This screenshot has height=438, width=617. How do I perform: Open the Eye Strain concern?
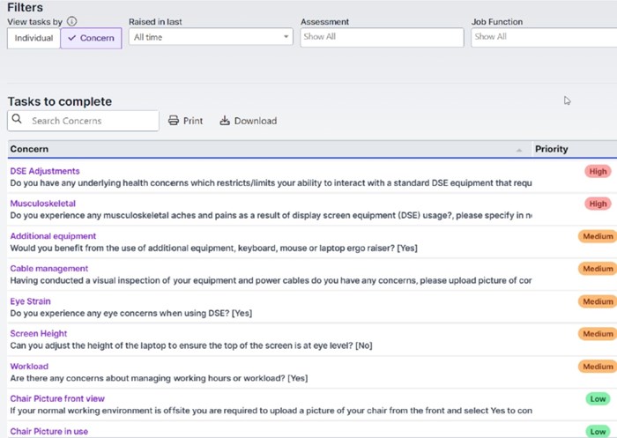pyautogui.click(x=30, y=301)
